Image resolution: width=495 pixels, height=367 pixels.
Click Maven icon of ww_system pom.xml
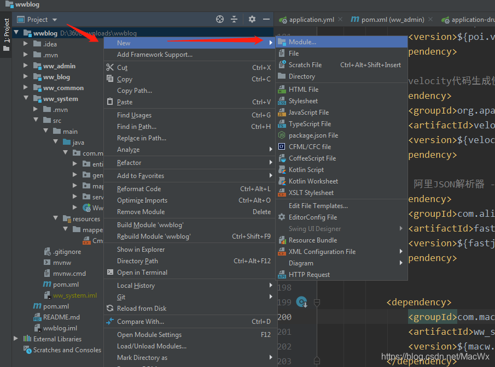point(47,284)
